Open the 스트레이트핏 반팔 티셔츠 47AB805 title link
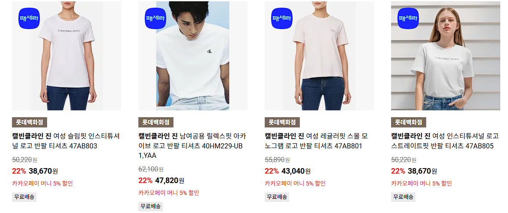Screen dimensions: 508x213 [x=445, y=141]
